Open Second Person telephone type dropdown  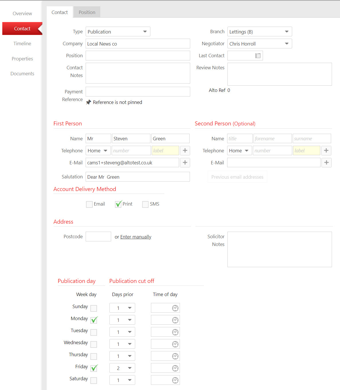(239, 151)
